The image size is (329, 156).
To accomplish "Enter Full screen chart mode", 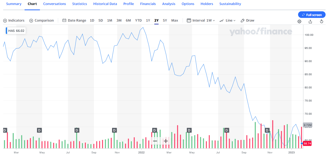I will (312, 15).
